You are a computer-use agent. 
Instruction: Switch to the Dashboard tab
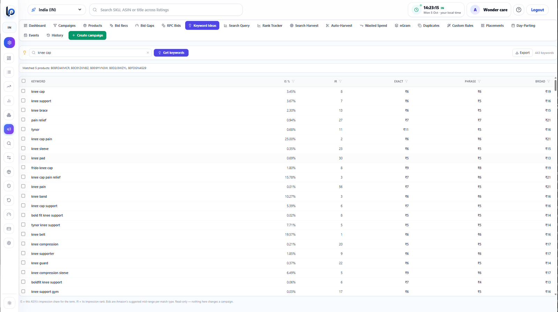coord(35,25)
